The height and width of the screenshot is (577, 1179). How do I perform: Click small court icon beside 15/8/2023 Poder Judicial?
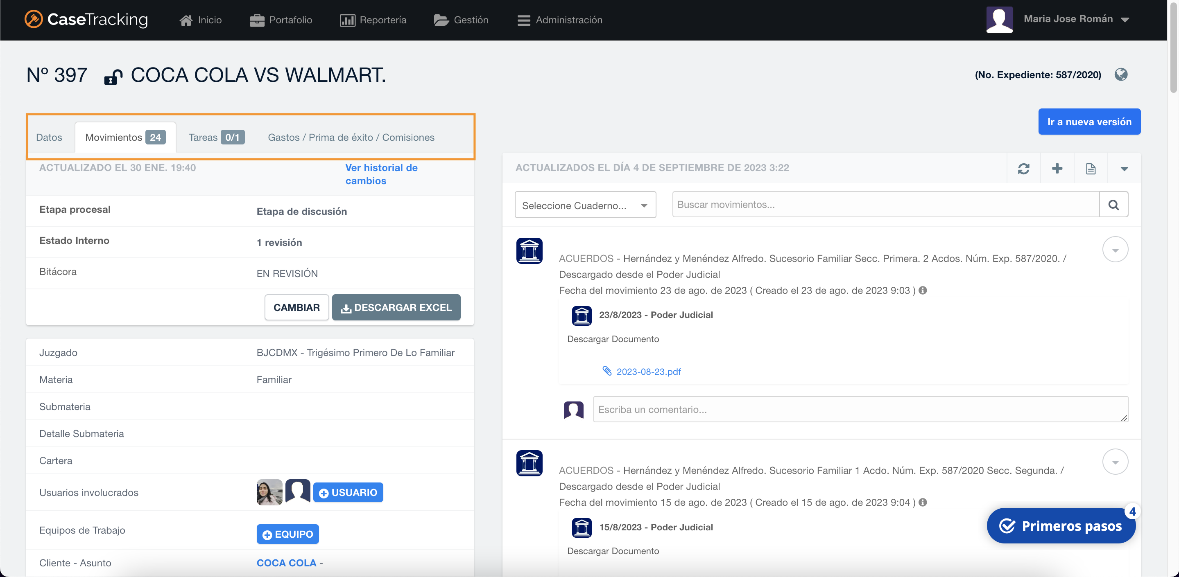[x=582, y=527]
